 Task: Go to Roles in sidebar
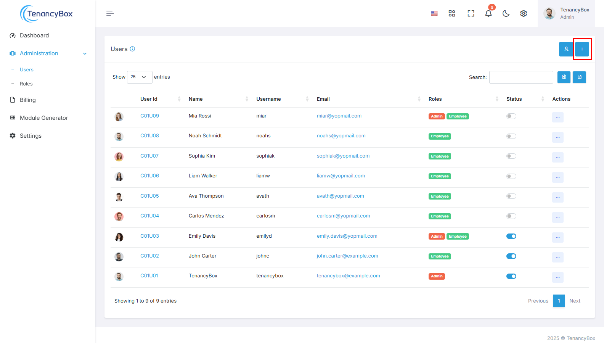click(x=26, y=84)
